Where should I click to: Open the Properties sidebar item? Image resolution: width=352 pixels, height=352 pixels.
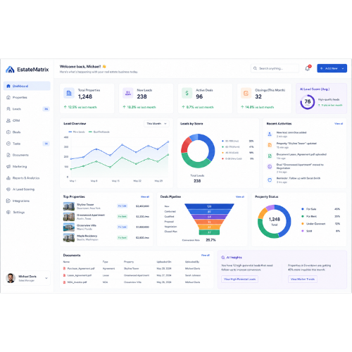click(27, 97)
